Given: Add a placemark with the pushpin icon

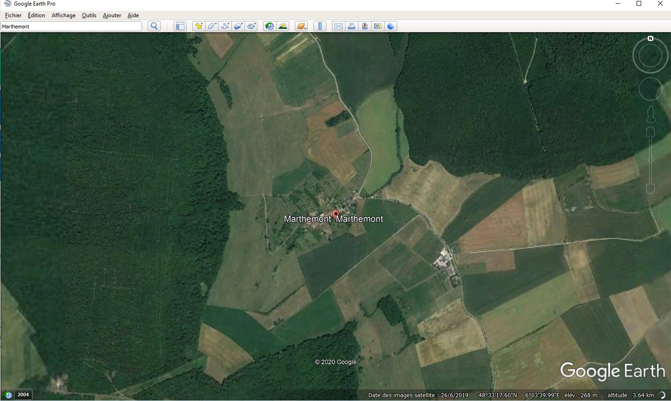Looking at the screenshot, I should point(199,26).
